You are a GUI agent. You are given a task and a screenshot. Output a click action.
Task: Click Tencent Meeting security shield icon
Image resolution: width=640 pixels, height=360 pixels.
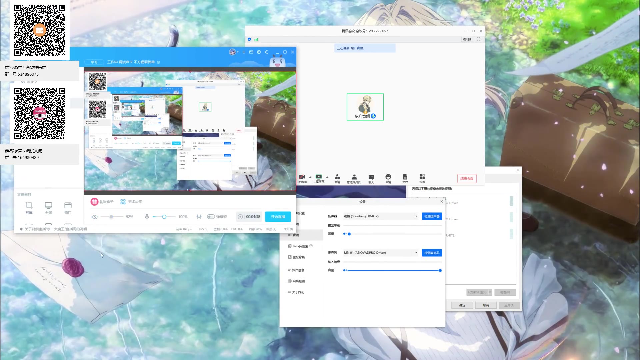tap(249, 39)
